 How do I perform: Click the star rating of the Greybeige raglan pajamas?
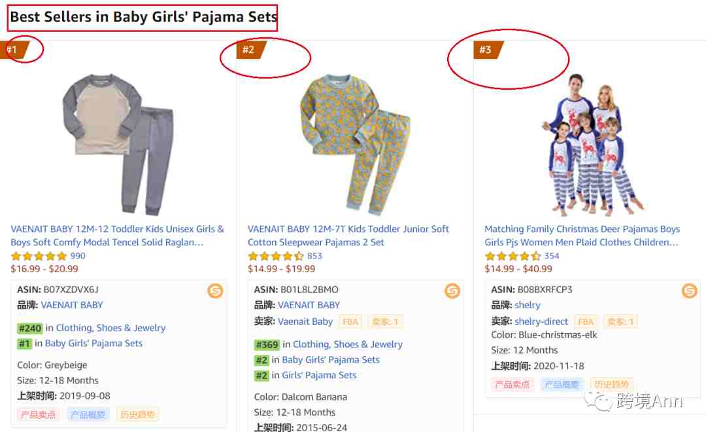pyautogui.click(x=39, y=256)
